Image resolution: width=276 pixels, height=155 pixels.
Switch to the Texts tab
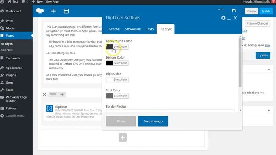(x=150, y=29)
